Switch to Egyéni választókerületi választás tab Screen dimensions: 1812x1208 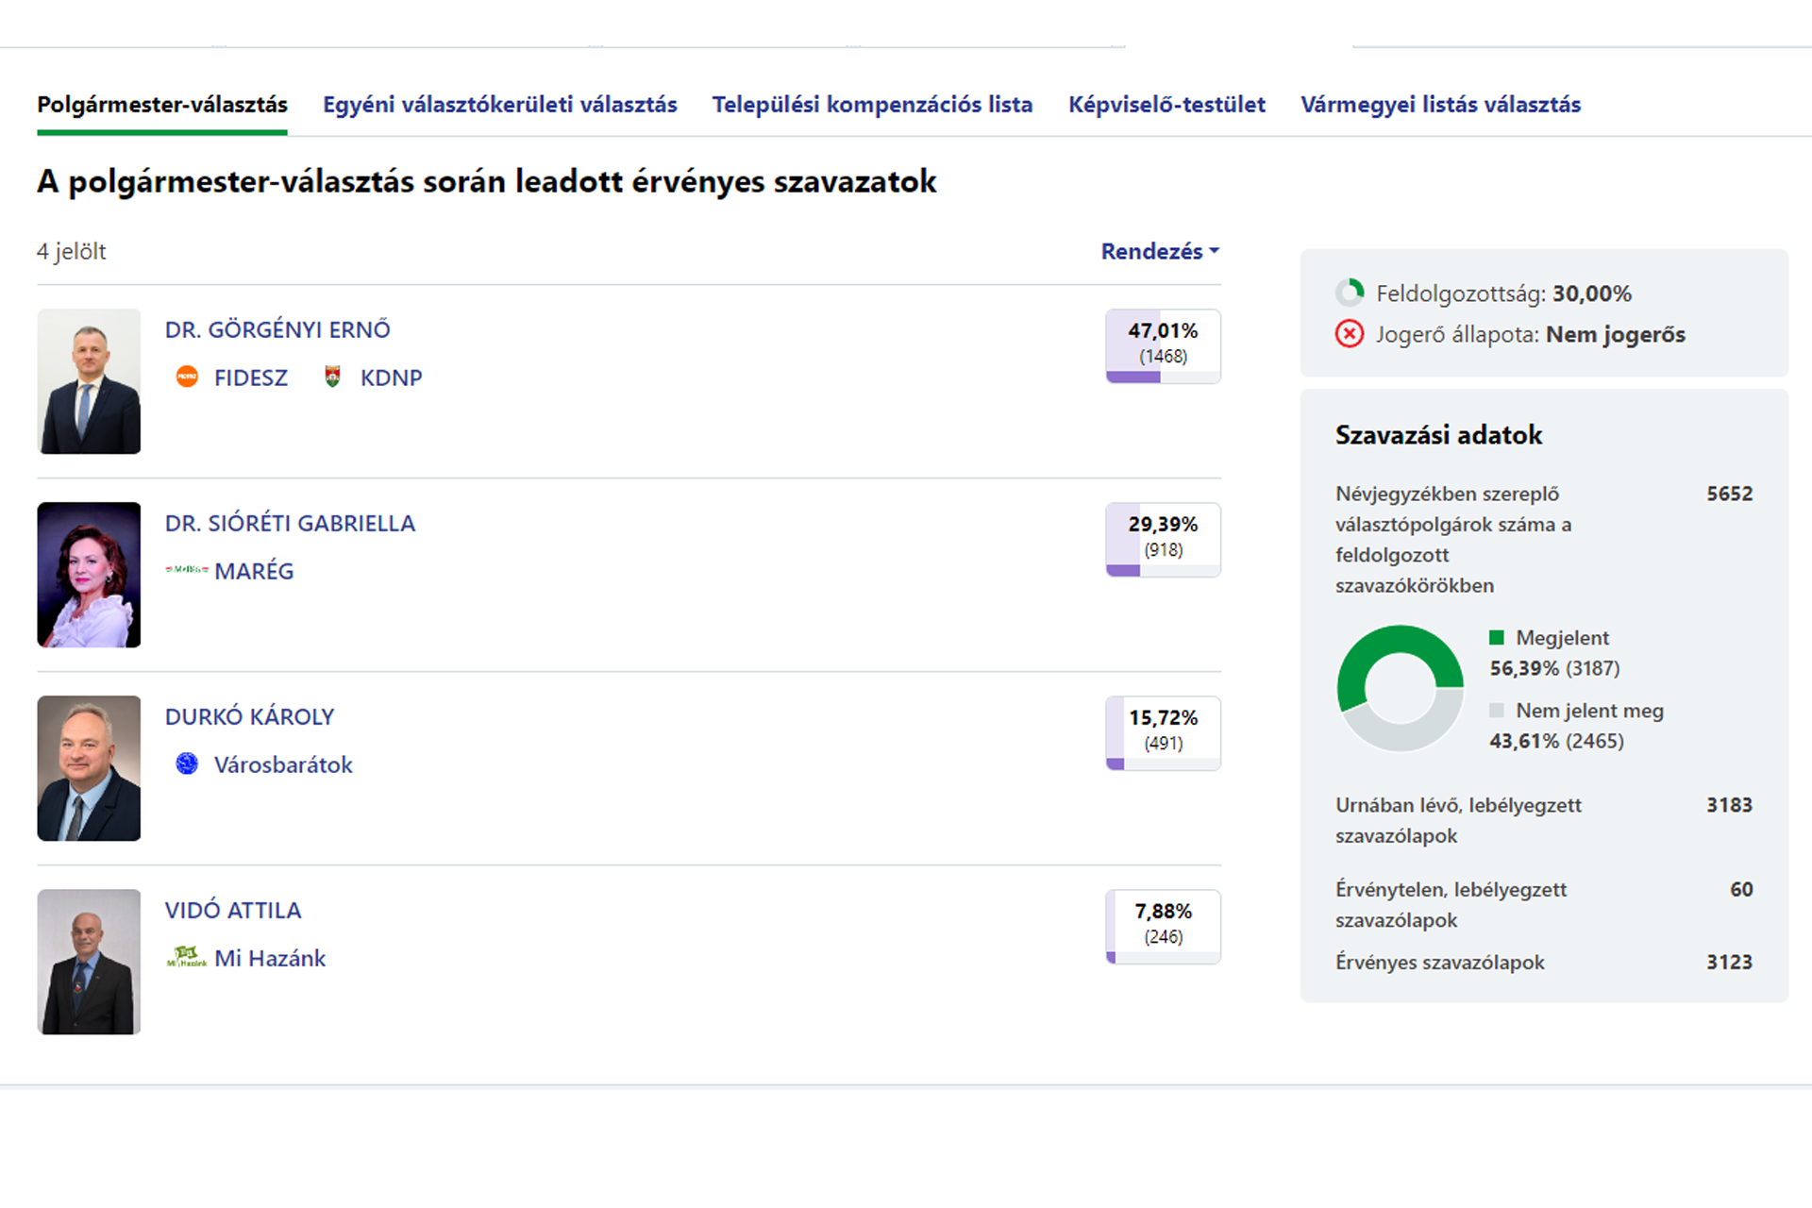pos(499,105)
